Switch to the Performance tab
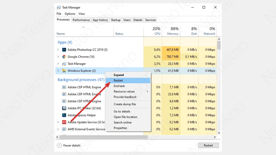The height and width of the screenshot is (155, 276). click(x=81, y=20)
